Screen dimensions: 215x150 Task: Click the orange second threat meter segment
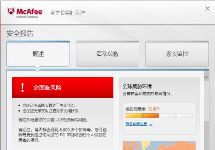(151, 115)
